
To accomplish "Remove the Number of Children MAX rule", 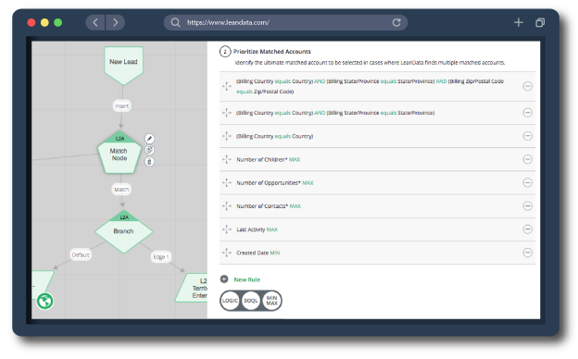I will pyautogui.click(x=527, y=159).
